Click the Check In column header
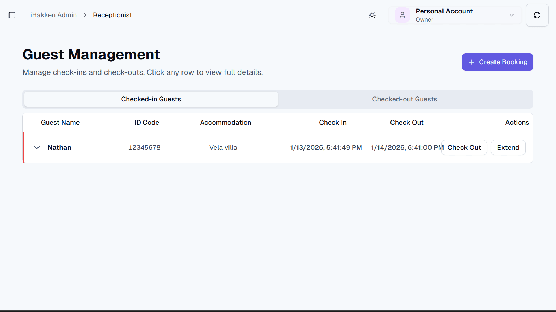The image size is (556, 312). click(332, 123)
